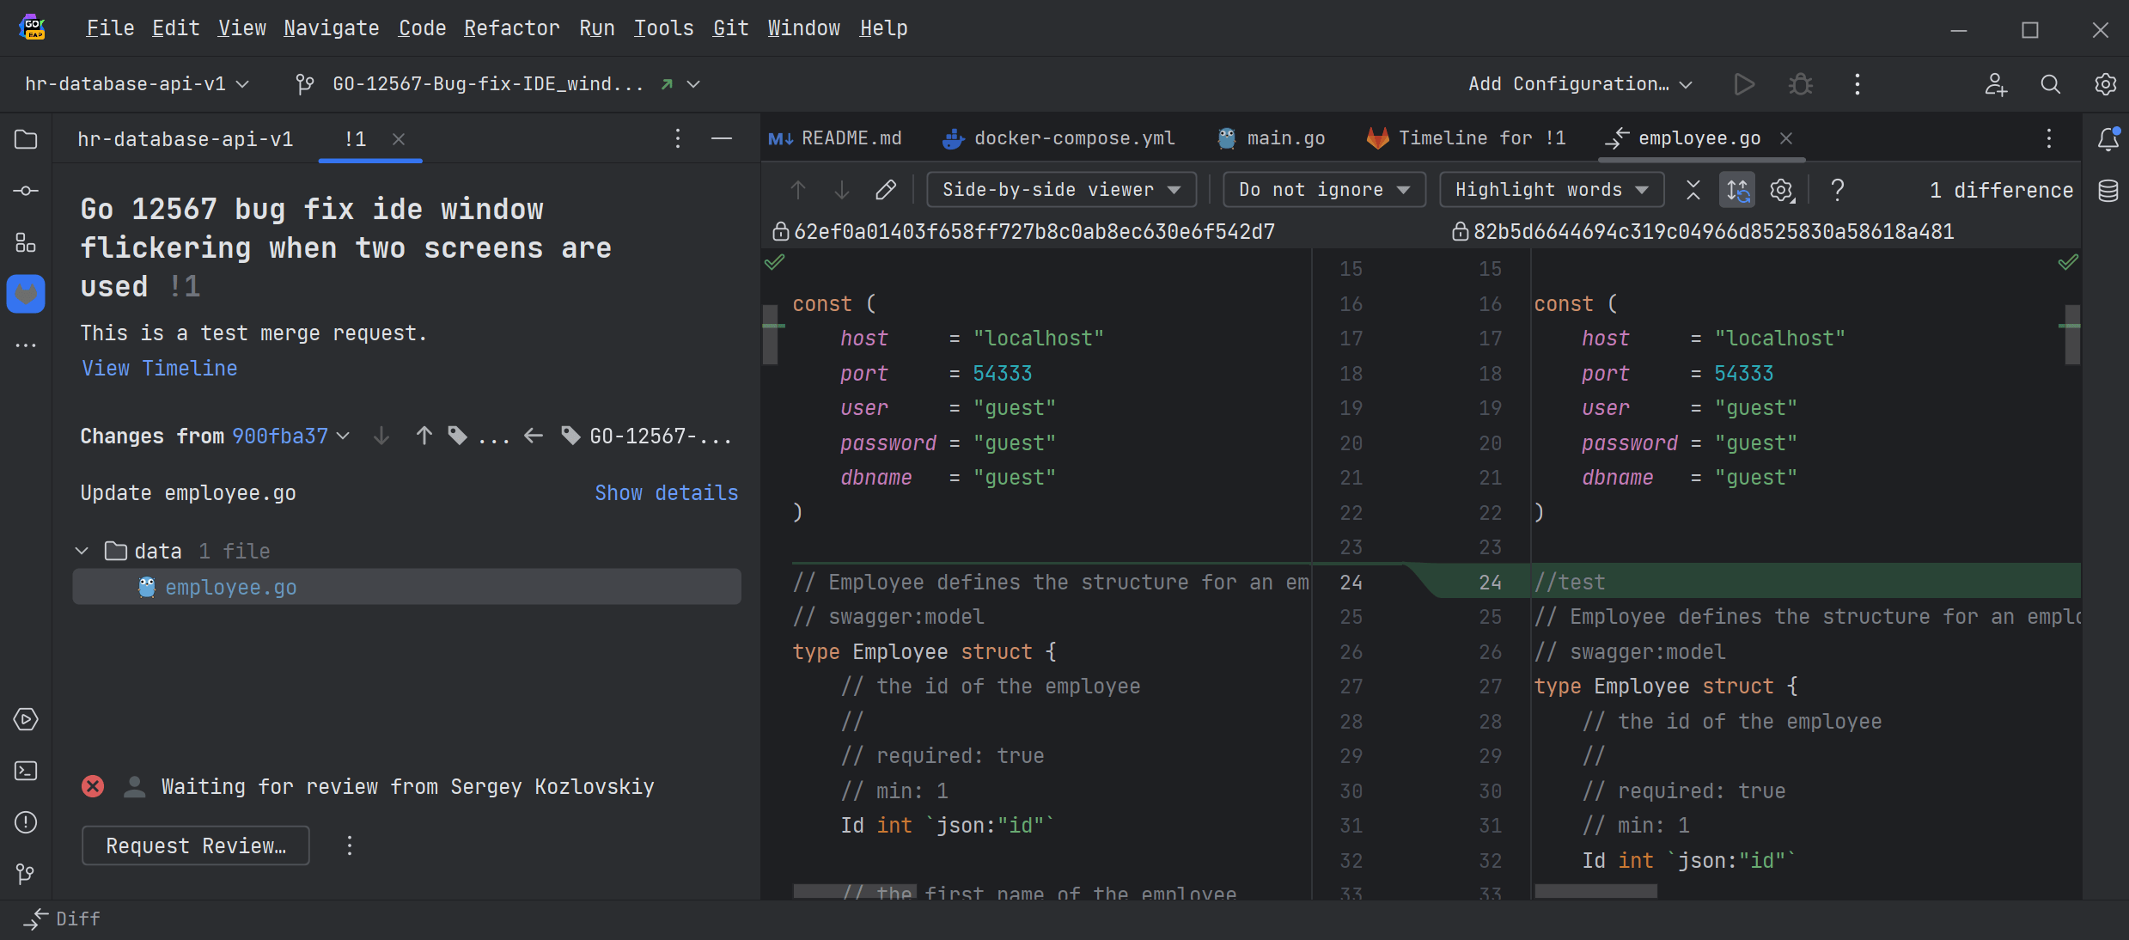Click the Debug bug icon
This screenshot has height=940, width=2129.
(1800, 84)
